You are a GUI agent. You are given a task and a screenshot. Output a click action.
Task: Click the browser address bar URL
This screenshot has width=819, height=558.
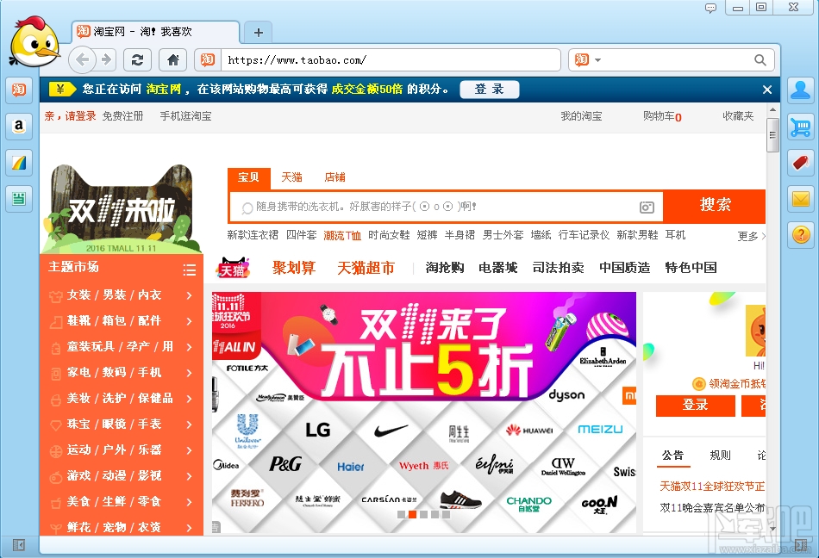click(391, 60)
